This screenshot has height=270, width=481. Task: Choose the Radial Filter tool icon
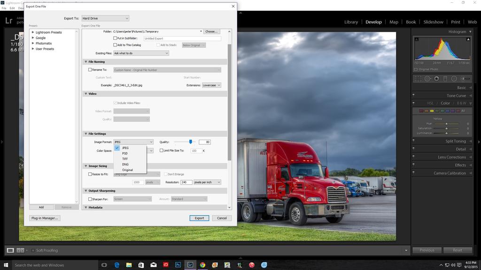click(x=454, y=79)
